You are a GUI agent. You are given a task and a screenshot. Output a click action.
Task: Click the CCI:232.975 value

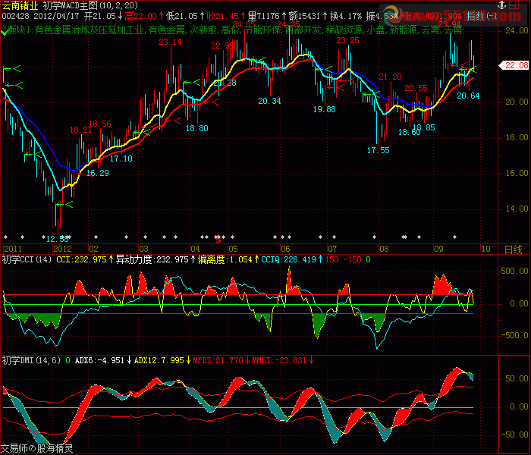click(81, 259)
